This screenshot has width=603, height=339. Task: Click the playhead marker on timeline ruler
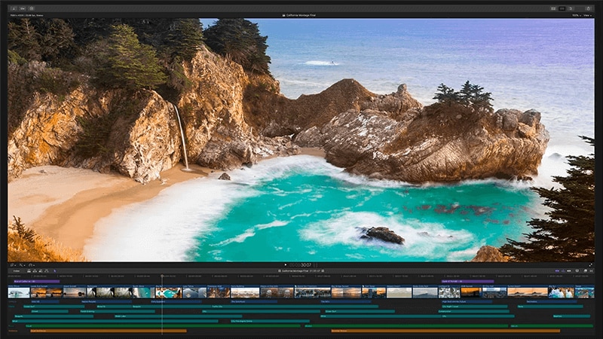[162, 276]
